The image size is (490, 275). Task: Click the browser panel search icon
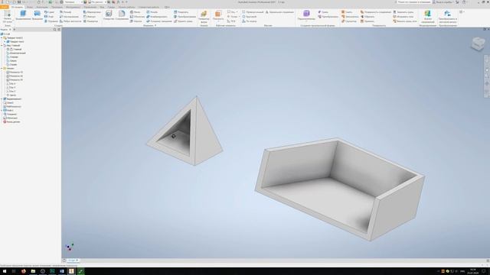pyautogui.click(x=54, y=29)
